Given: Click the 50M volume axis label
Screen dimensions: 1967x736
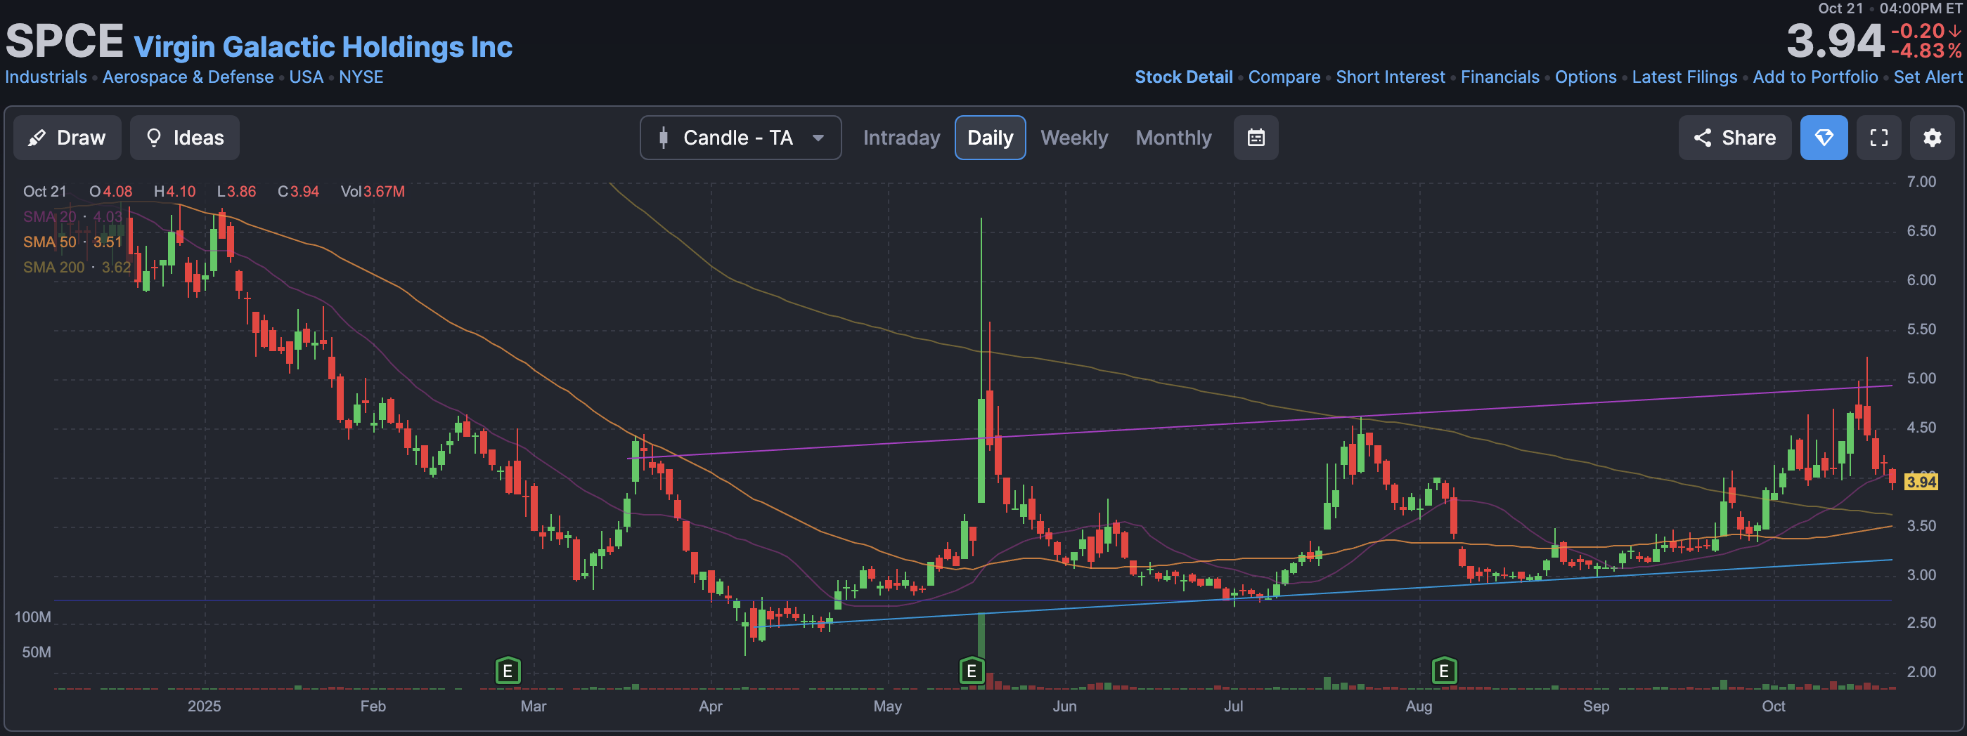Looking at the screenshot, I should (x=37, y=652).
